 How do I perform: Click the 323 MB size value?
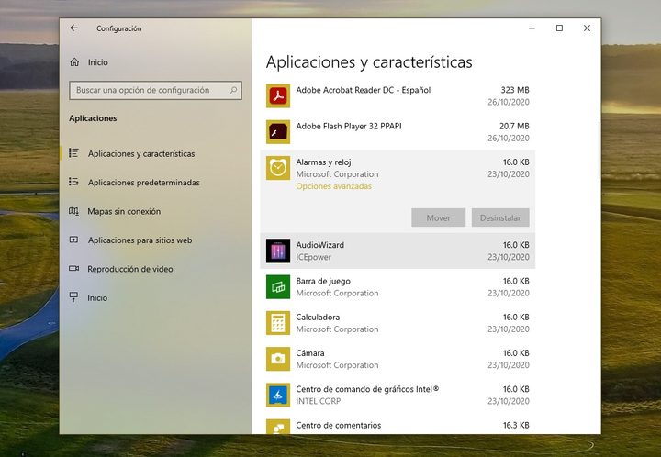tap(515, 90)
